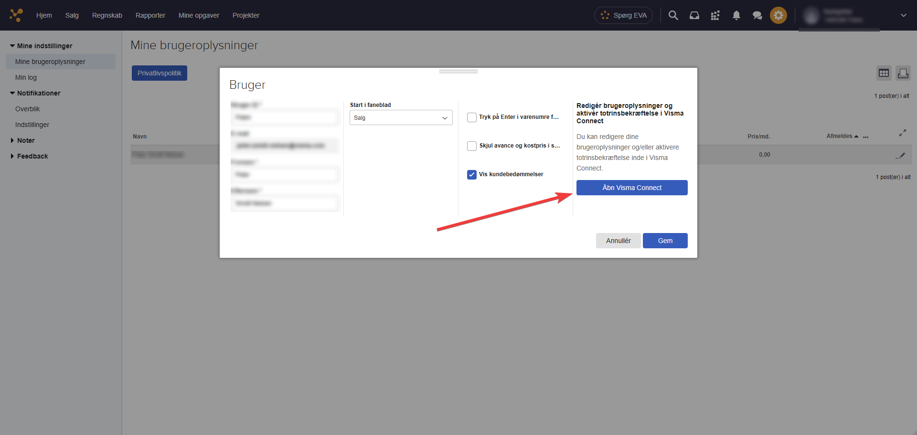
Task: Select Min log in sidebar
Action: click(26, 77)
